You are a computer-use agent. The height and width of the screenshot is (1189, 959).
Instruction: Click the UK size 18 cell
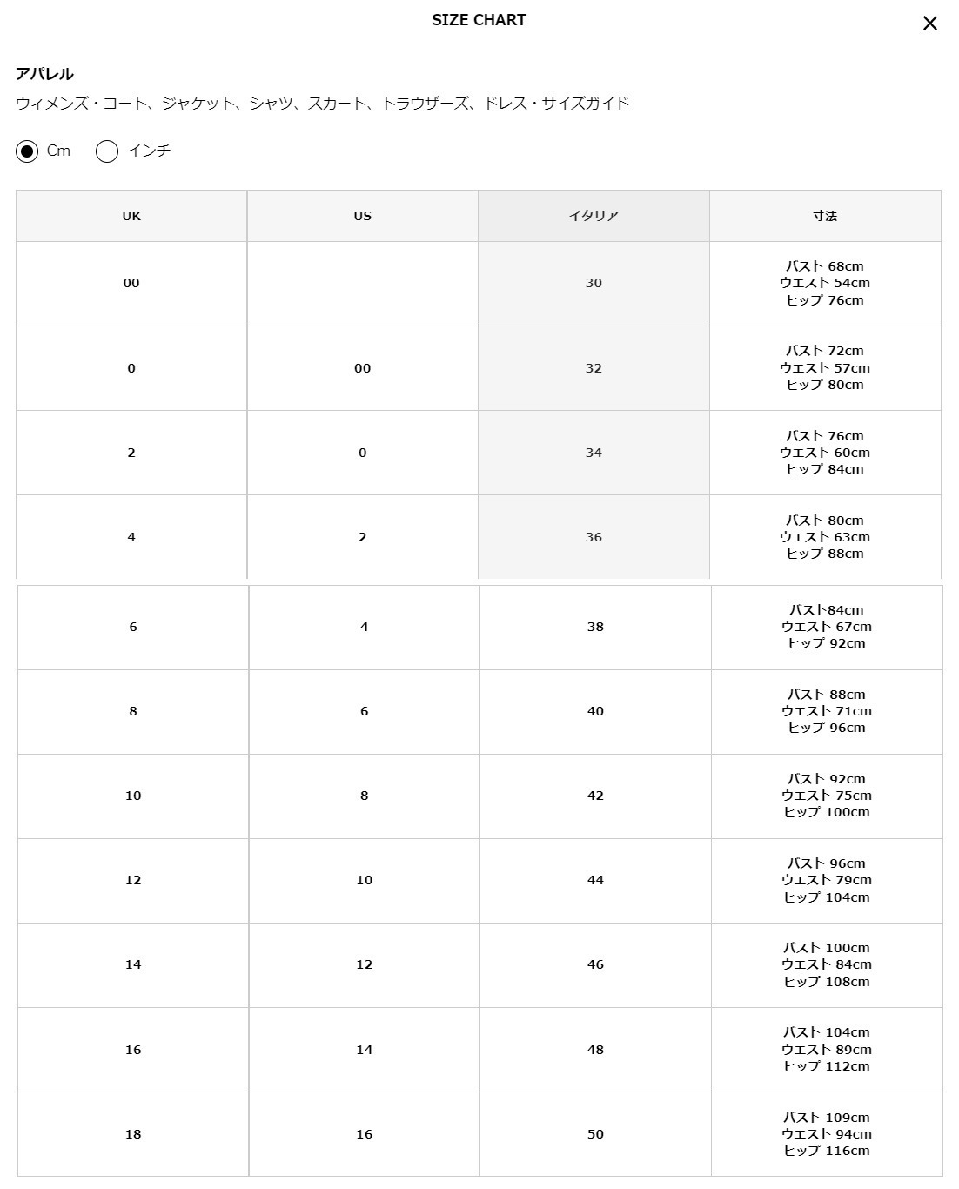pos(133,1134)
